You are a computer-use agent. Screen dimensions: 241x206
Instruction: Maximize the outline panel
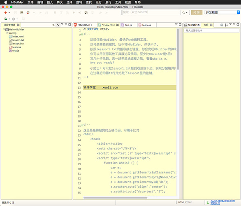tap(238, 24)
